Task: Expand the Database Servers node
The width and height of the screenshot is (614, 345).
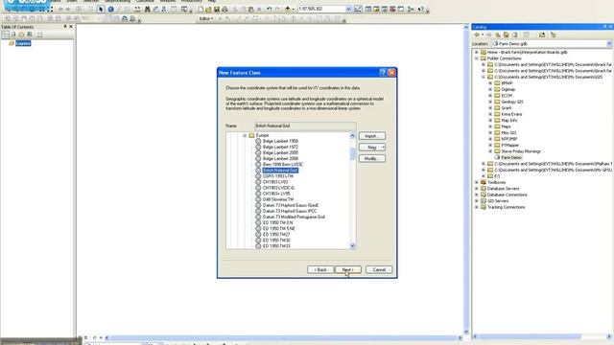Action: (477, 189)
